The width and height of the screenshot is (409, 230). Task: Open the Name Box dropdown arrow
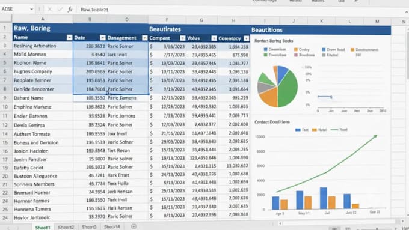click(31, 9)
